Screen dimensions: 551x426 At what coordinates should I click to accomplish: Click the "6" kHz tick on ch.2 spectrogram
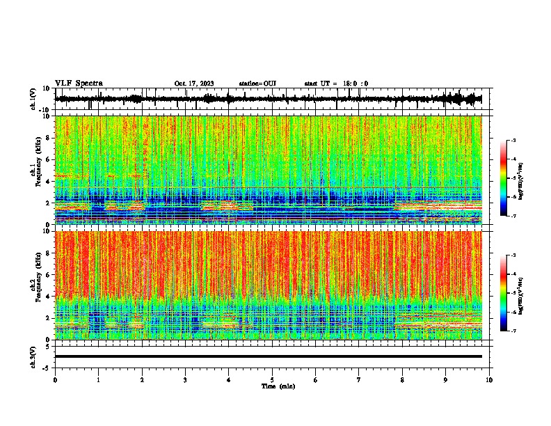point(49,274)
